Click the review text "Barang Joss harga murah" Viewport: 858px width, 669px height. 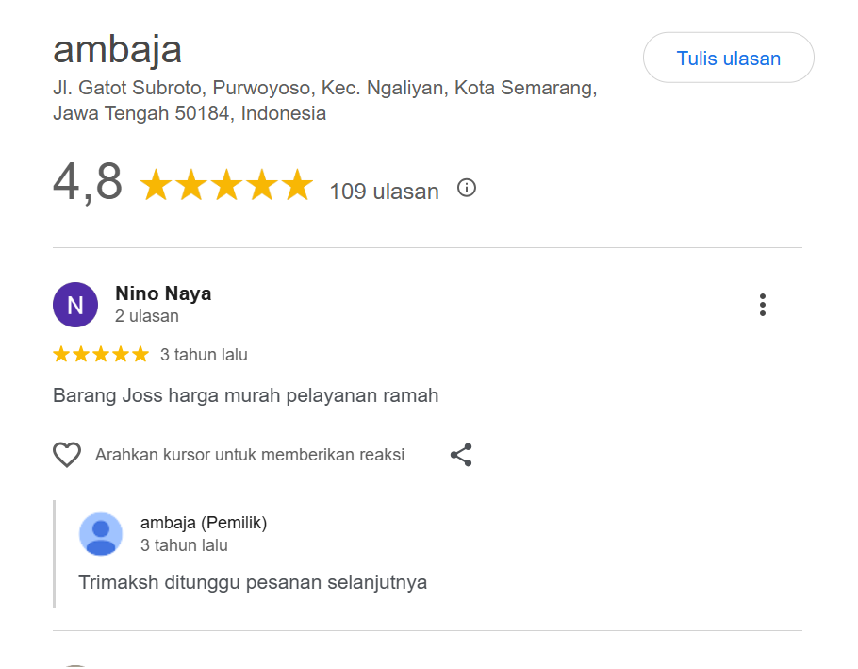(x=246, y=395)
